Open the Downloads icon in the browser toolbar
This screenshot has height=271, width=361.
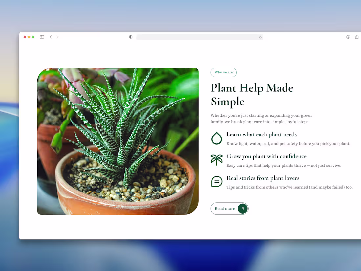click(348, 37)
